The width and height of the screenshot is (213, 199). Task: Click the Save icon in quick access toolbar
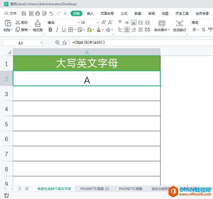24,13
